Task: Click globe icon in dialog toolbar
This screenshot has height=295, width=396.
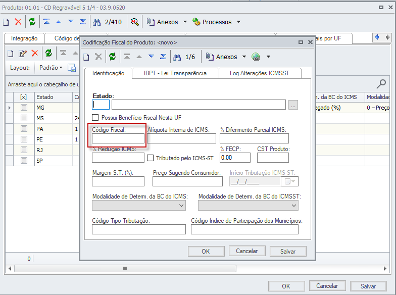Action: click(256, 57)
